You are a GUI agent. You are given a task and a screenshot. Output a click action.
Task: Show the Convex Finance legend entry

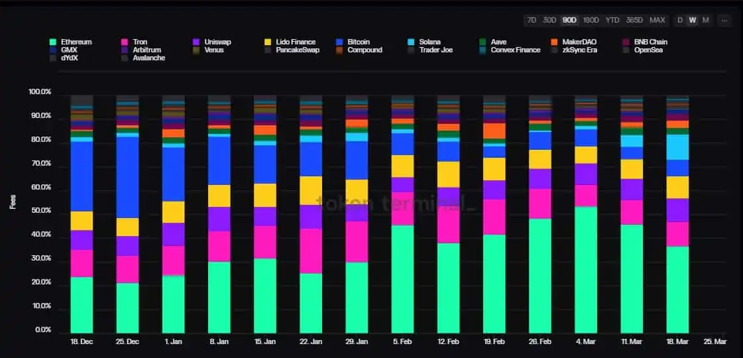(510, 50)
